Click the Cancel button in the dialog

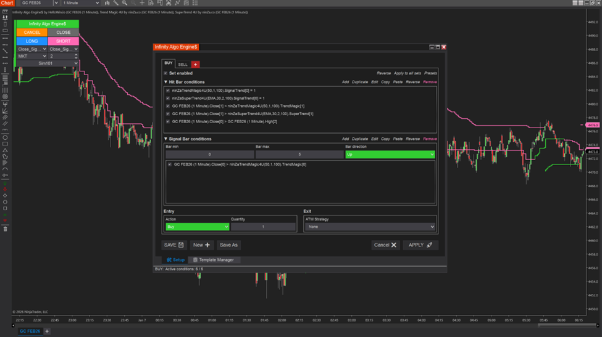point(385,245)
